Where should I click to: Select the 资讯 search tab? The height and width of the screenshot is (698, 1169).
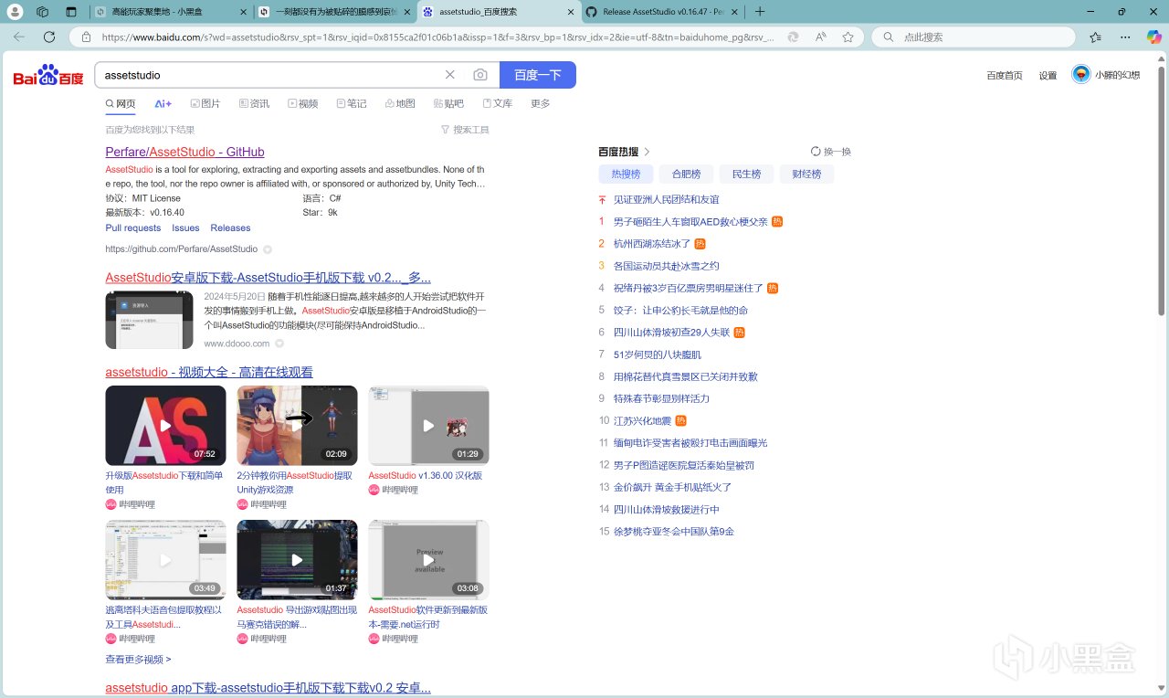255,104
